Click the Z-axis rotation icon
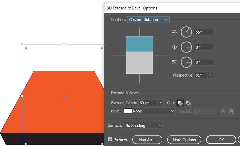 click(x=175, y=62)
